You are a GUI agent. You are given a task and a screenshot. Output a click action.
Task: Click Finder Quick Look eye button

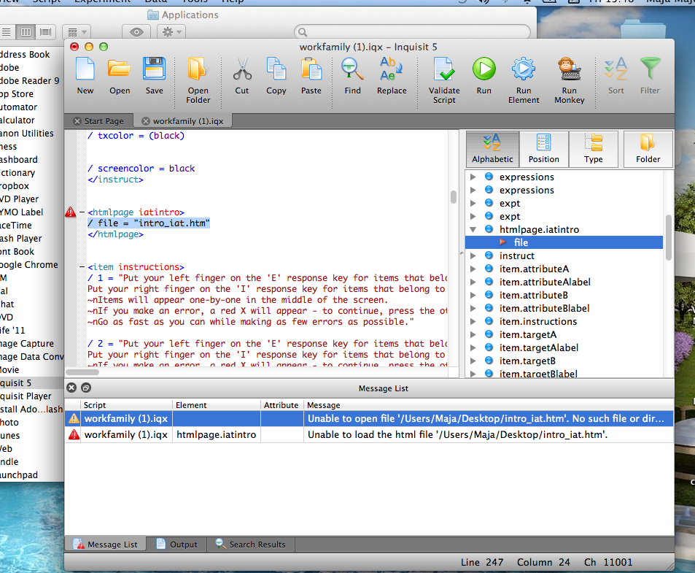click(136, 32)
